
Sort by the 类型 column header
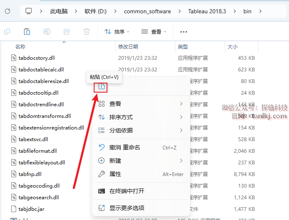(x=183, y=46)
